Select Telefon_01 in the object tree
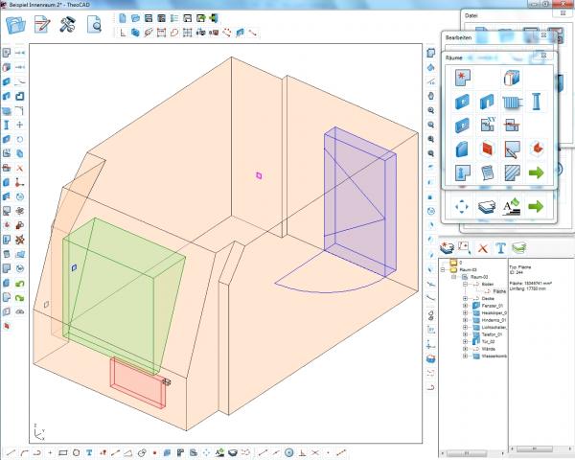This screenshot has width=575, height=460. 490,336
